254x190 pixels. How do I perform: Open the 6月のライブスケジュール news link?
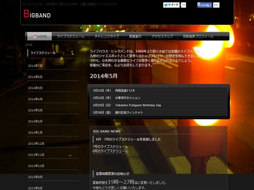pyautogui.click(x=110, y=151)
